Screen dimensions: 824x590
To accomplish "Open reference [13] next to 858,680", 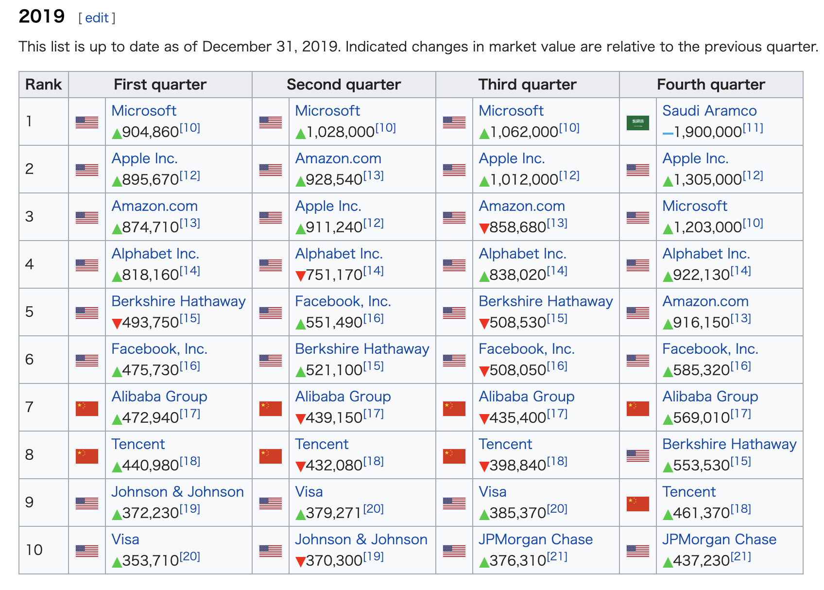I will 557,223.
